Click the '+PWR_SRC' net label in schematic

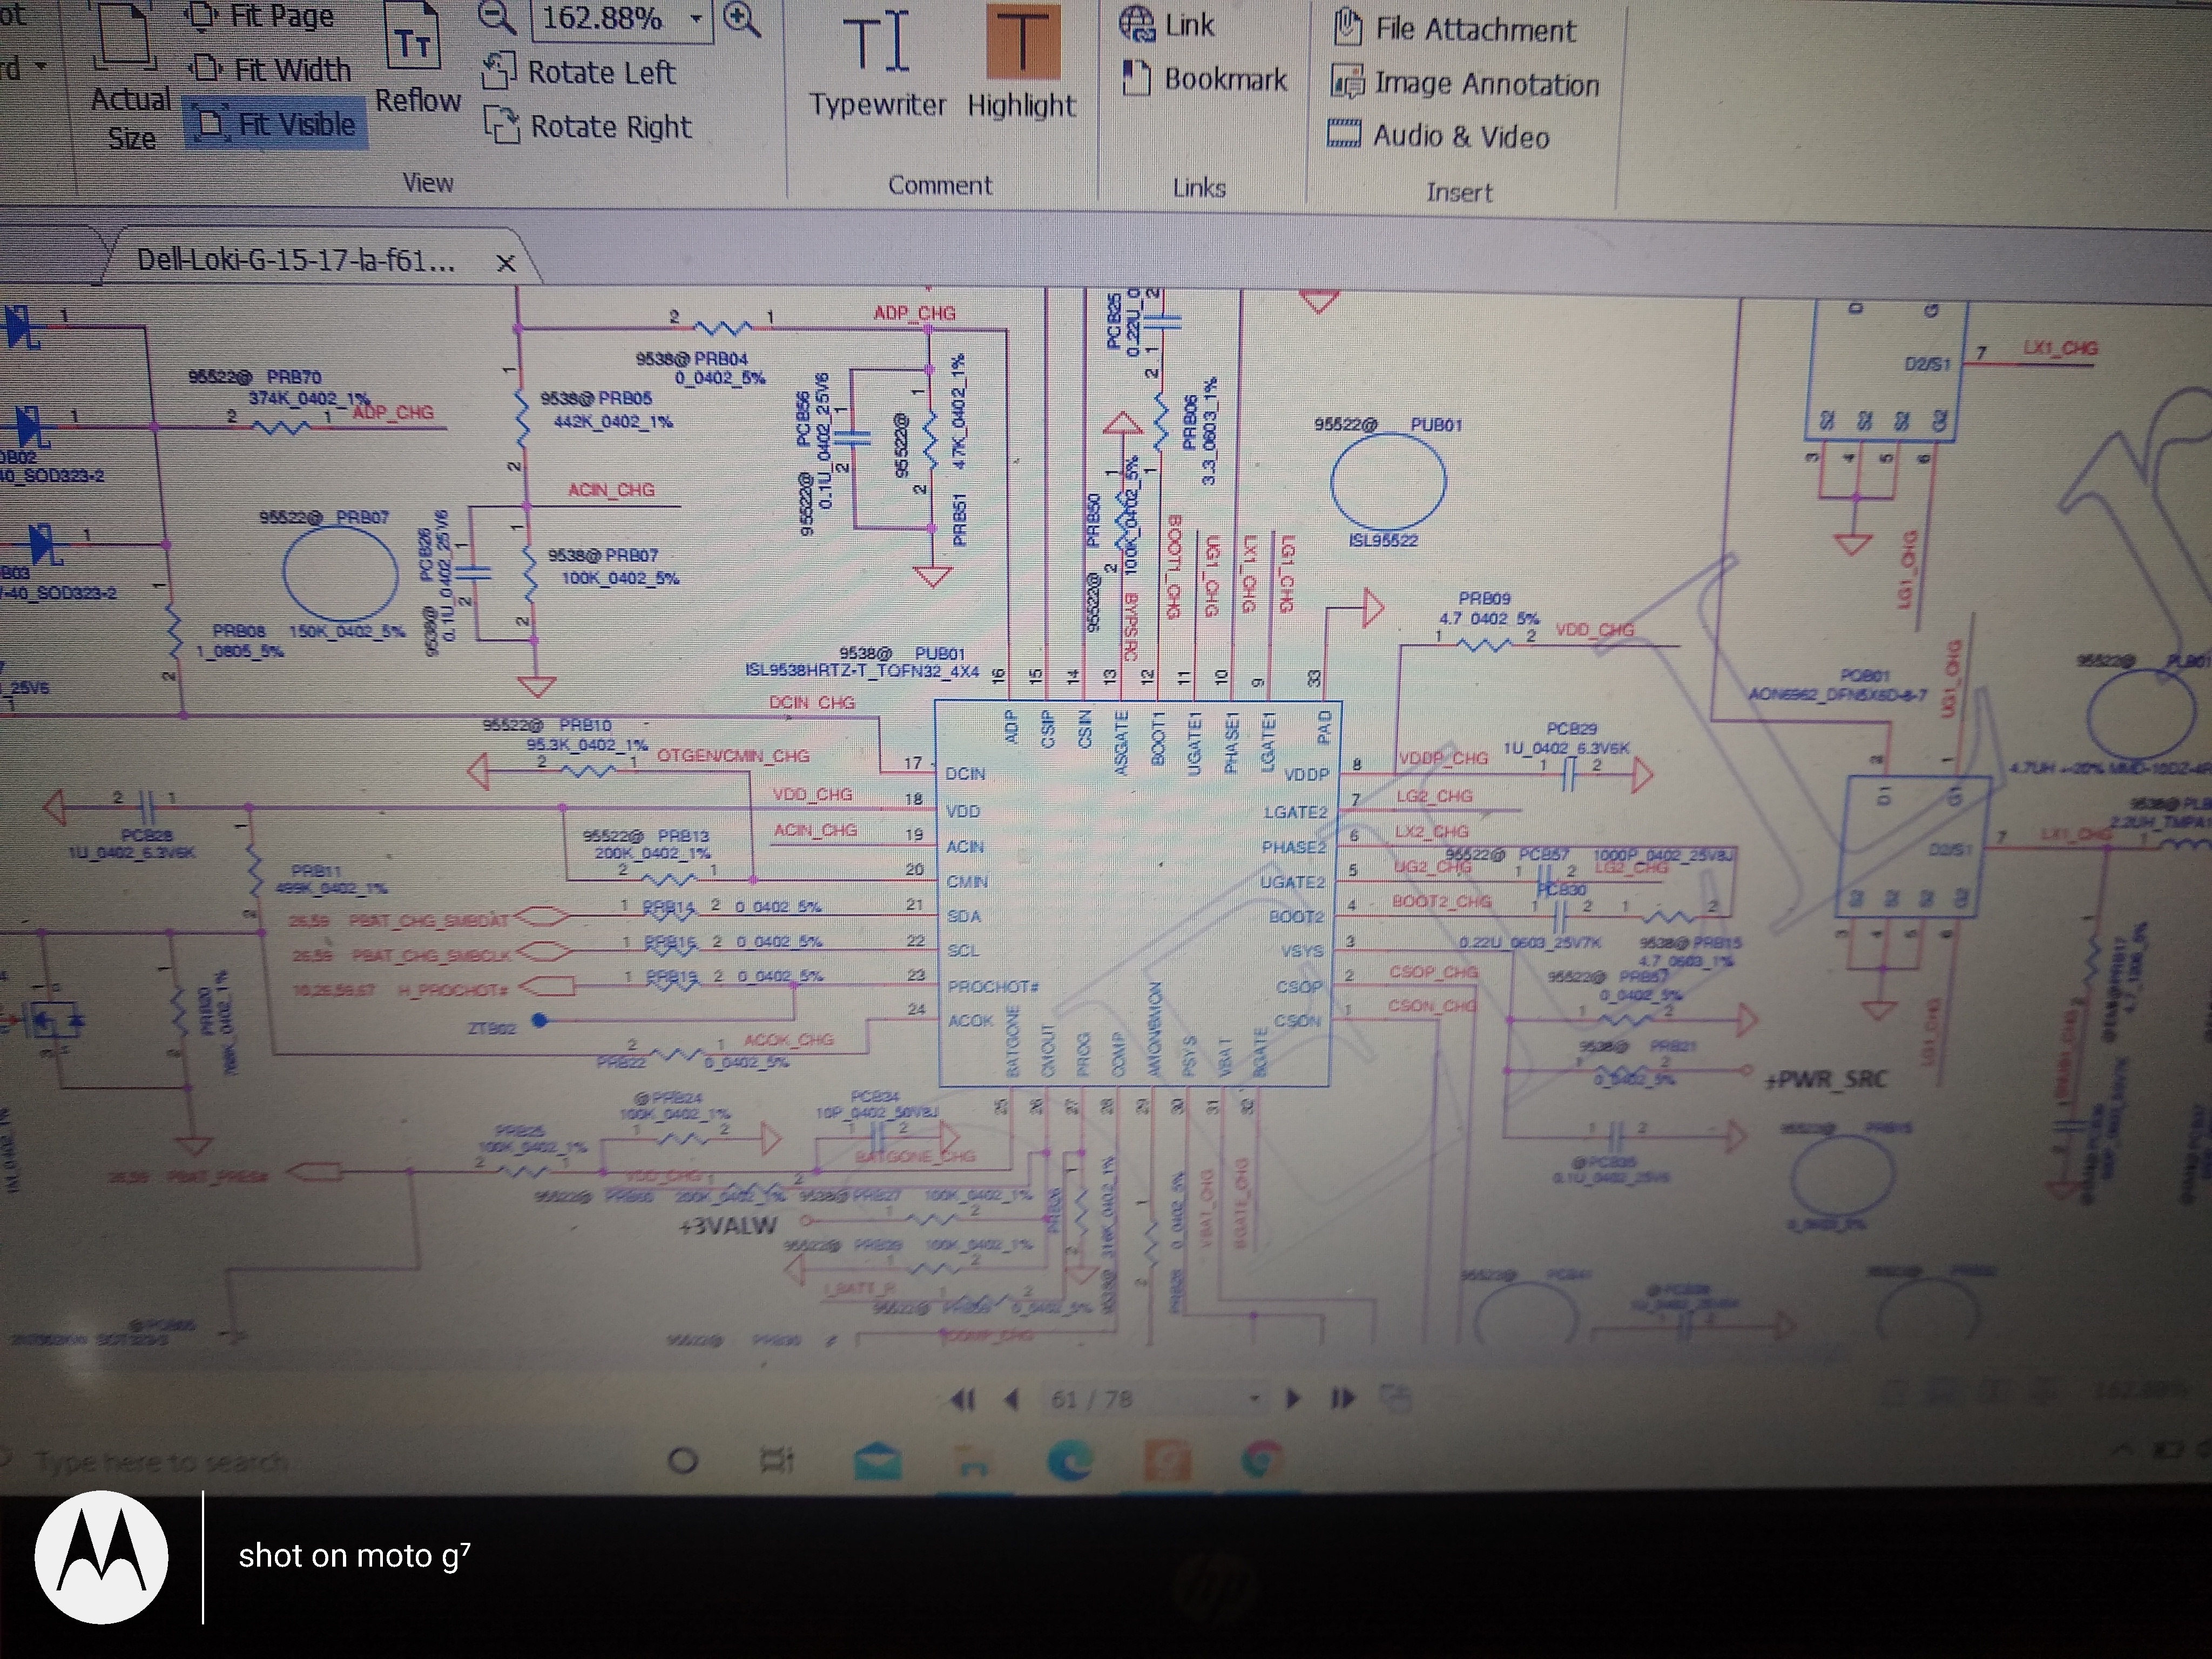1825,1080
